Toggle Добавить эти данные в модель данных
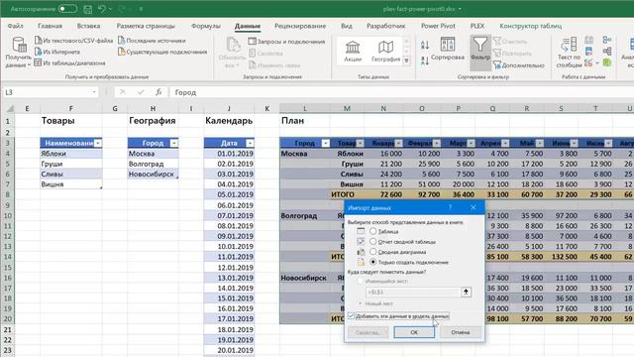This screenshot has height=357, width=634. pos(351,316)
